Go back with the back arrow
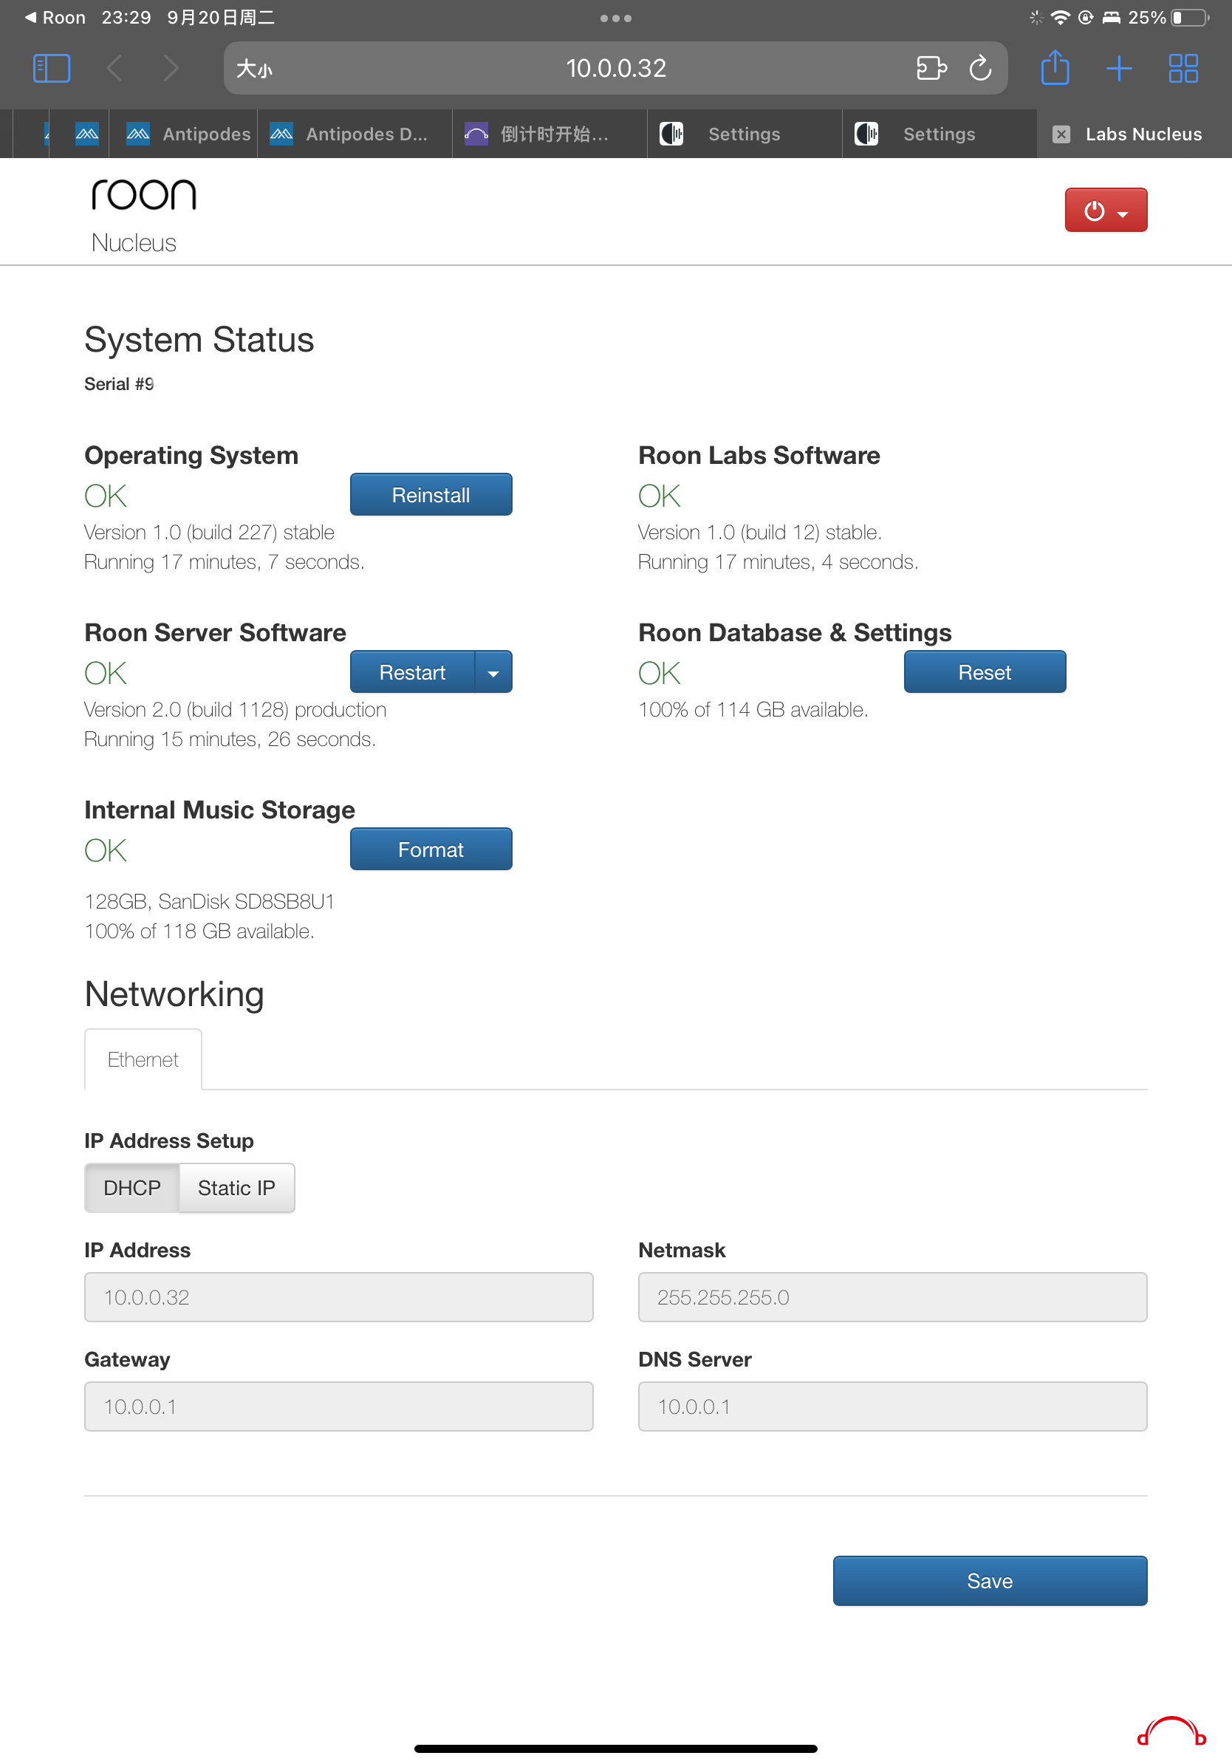This screenshot has width=1232, height=1764. [x=114, y=69]
